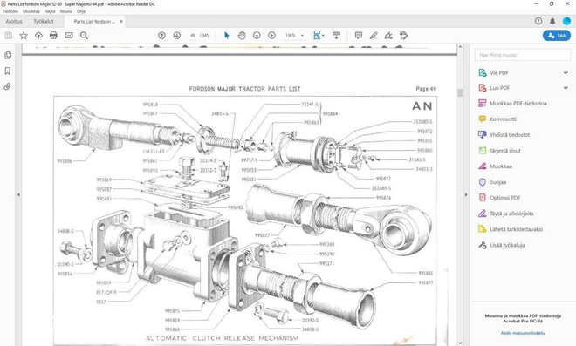The image size is (576, 346).
Task: Click the tools search field
Action: tap(523, 55)
